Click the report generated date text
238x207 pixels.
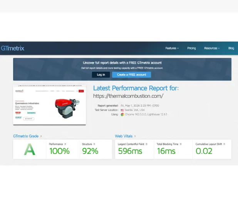(140, 106)
